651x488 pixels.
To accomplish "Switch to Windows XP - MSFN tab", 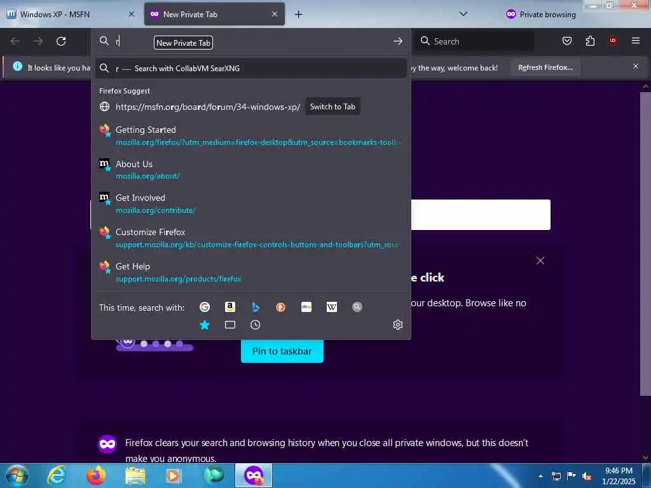I will pyautogui.click(x=72, y=14).
